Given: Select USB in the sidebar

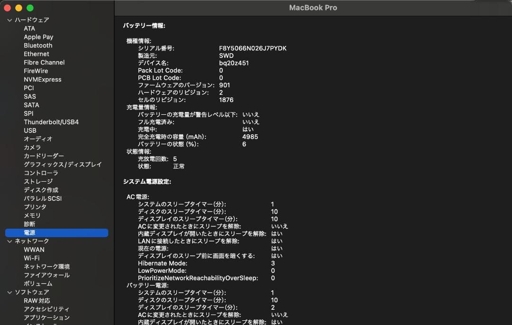Looking at the screenshot, I should pyautogui.click(x=30, y=130).
